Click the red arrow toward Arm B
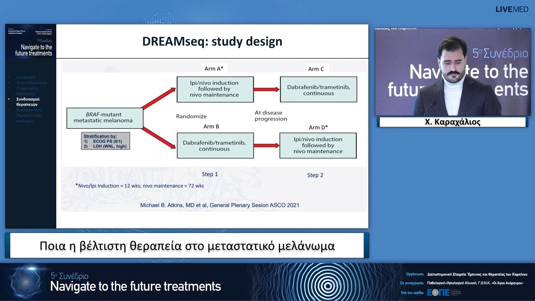Viewport: 535px width, 301px height. 159,138
